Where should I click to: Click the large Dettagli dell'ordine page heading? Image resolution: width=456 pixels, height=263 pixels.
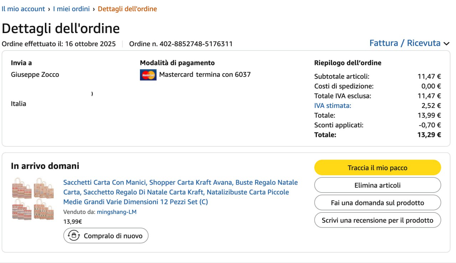(x=61, y=28)
